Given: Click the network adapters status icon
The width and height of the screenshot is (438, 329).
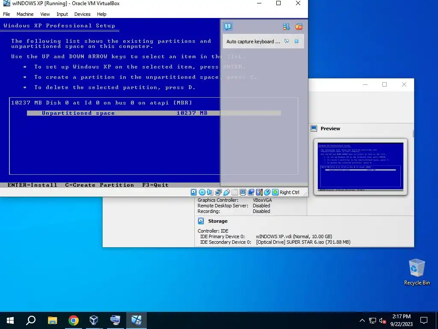Looking at the screenshot, I should 219,192.
